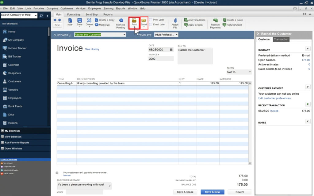Click the Create a Batch icon

(224, 20)
